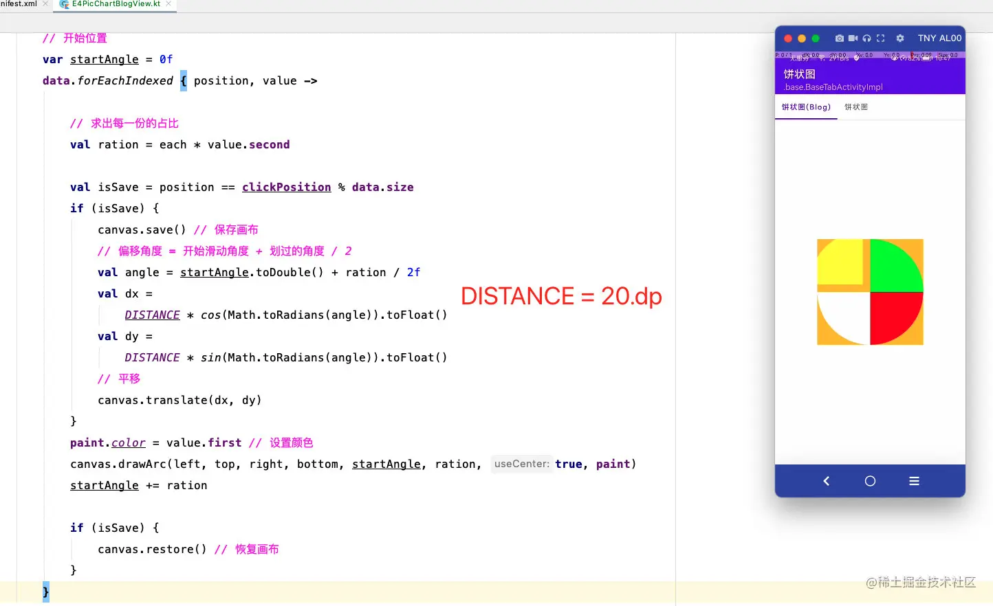Open the mirror window settings gear
Screen dimensions: 993x606
[900, 38]
